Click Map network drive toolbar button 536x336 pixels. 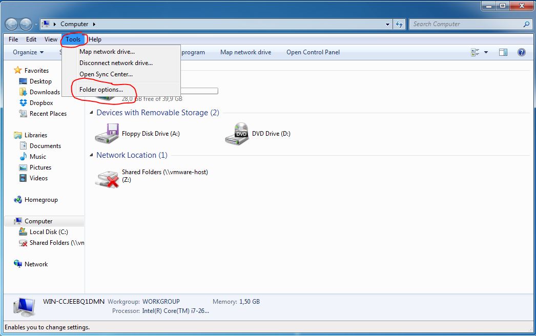[246, 52]
